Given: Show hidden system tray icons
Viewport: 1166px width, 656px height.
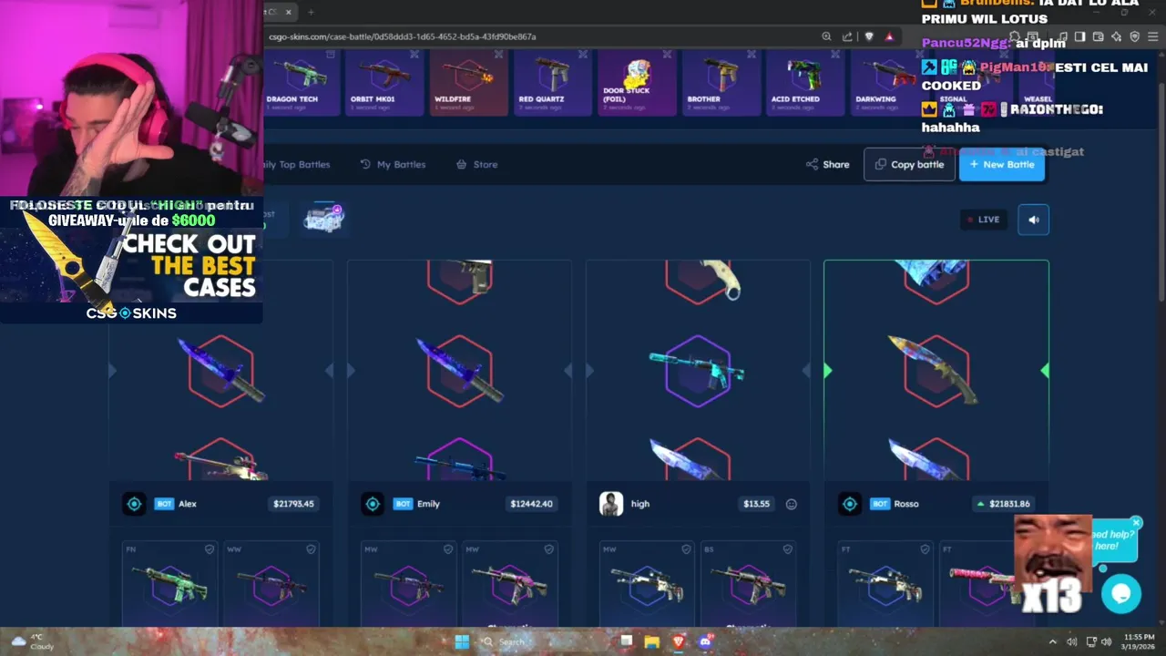Looking at the screenshot, I should click(1052, 641).
